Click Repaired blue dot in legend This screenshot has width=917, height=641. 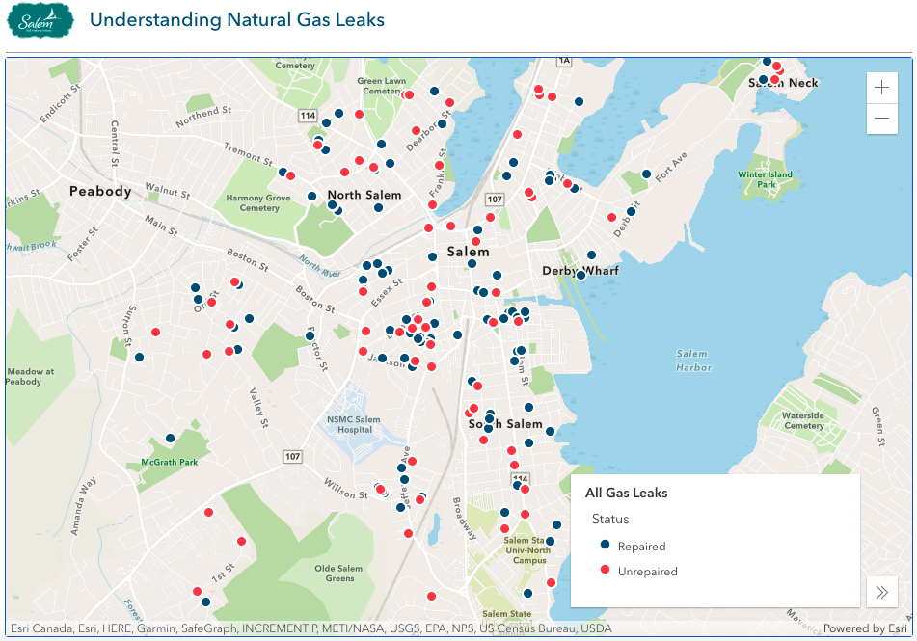[x=606, y=545]
